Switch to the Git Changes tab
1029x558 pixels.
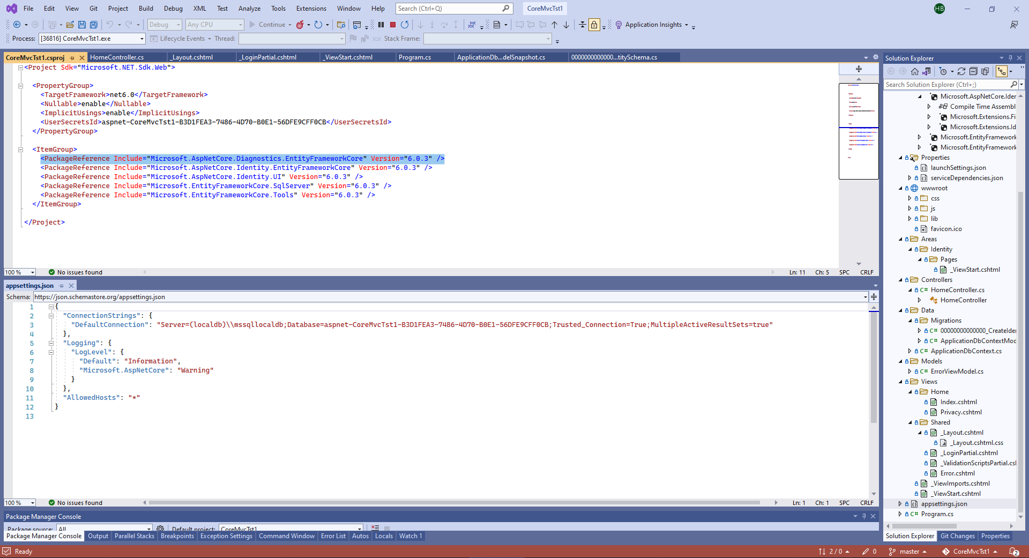click(x=958, y=536)
